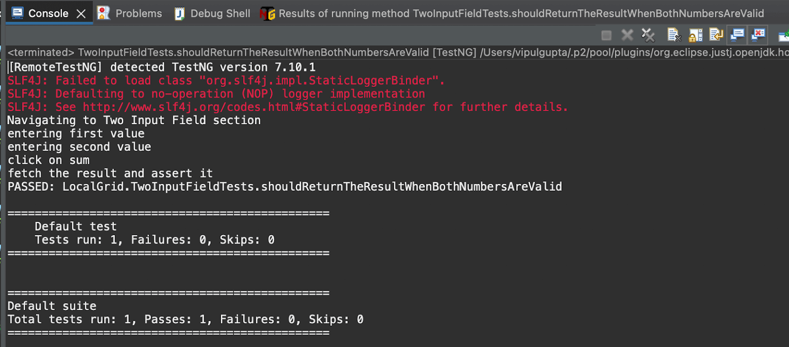Open the TestNG Results of running method tab
Image resolution: width=789 pixels, height=347 pixels.
tap(513, 13)
